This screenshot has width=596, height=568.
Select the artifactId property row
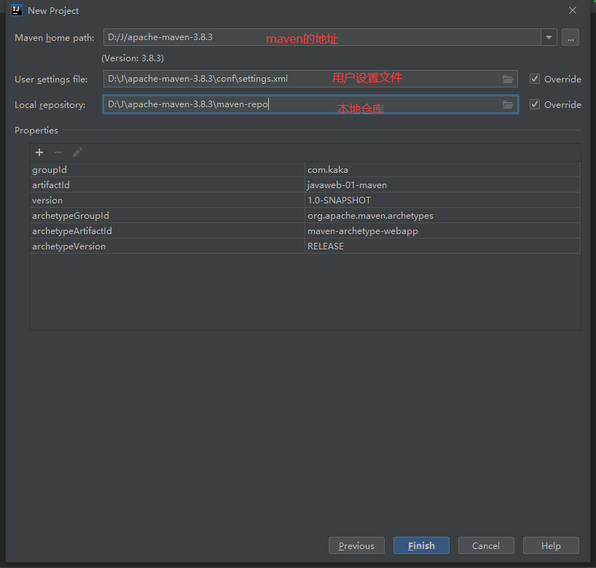pyautogui.click(x=305, y=185)
